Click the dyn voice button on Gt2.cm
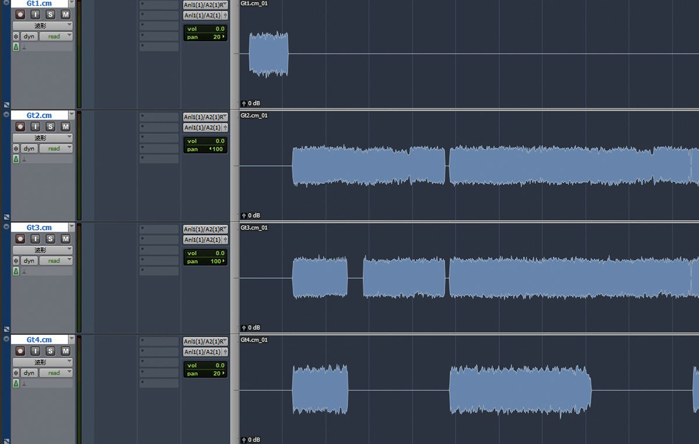This screenshot has height=444, width=699. 30,148
